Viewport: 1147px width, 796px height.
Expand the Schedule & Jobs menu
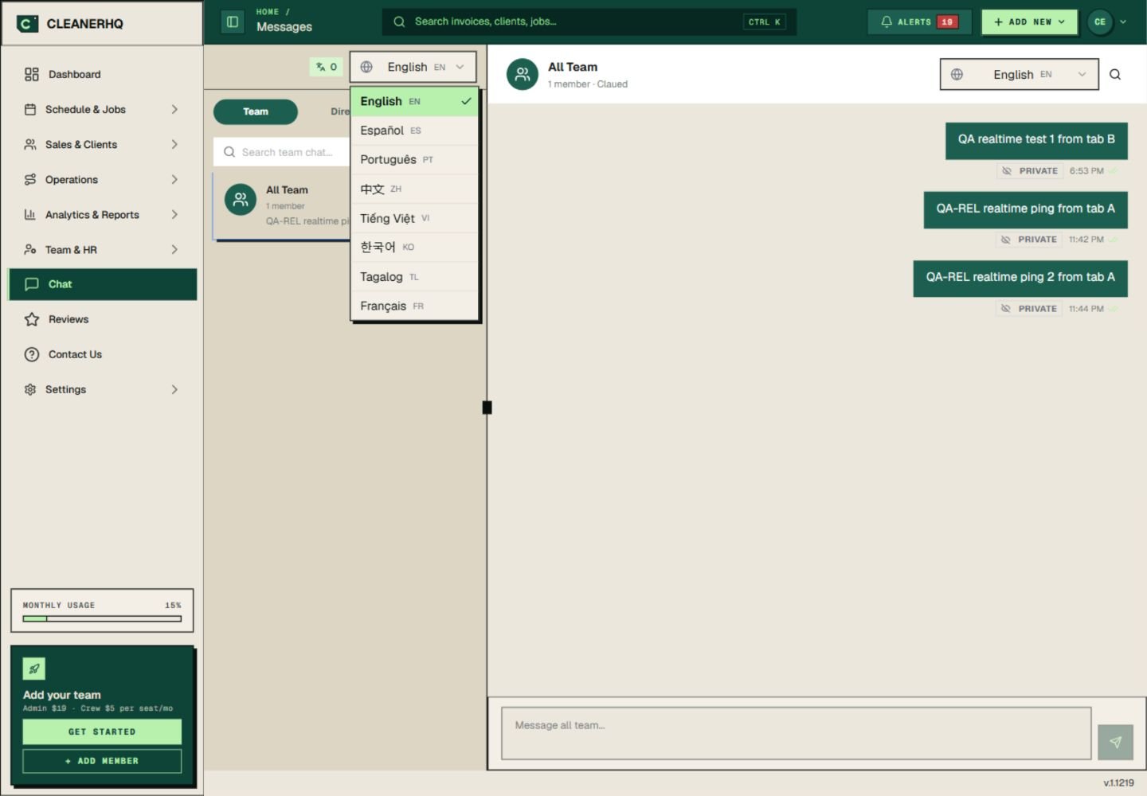[x=102, y=109]
